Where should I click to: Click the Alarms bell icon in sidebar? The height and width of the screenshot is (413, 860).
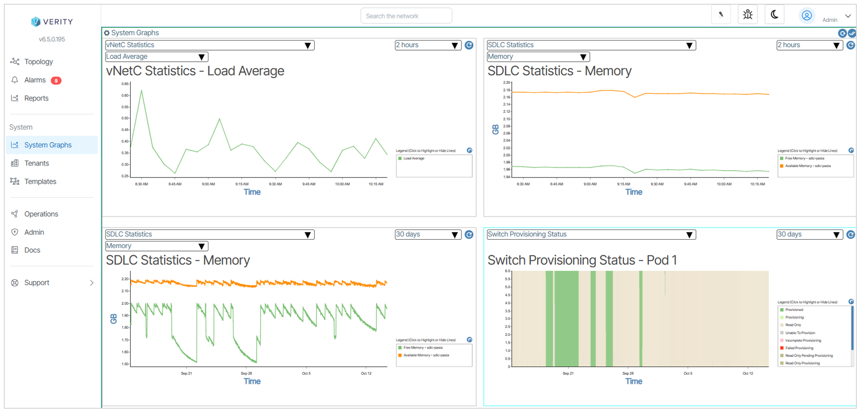click(15, 80)
